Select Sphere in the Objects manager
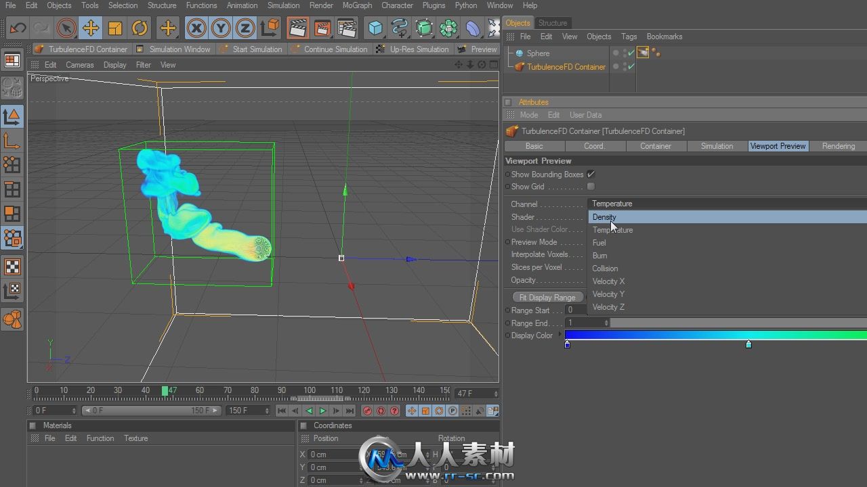Image resolution: width=867 pixels, height=487 pixels. pos(538,53)
